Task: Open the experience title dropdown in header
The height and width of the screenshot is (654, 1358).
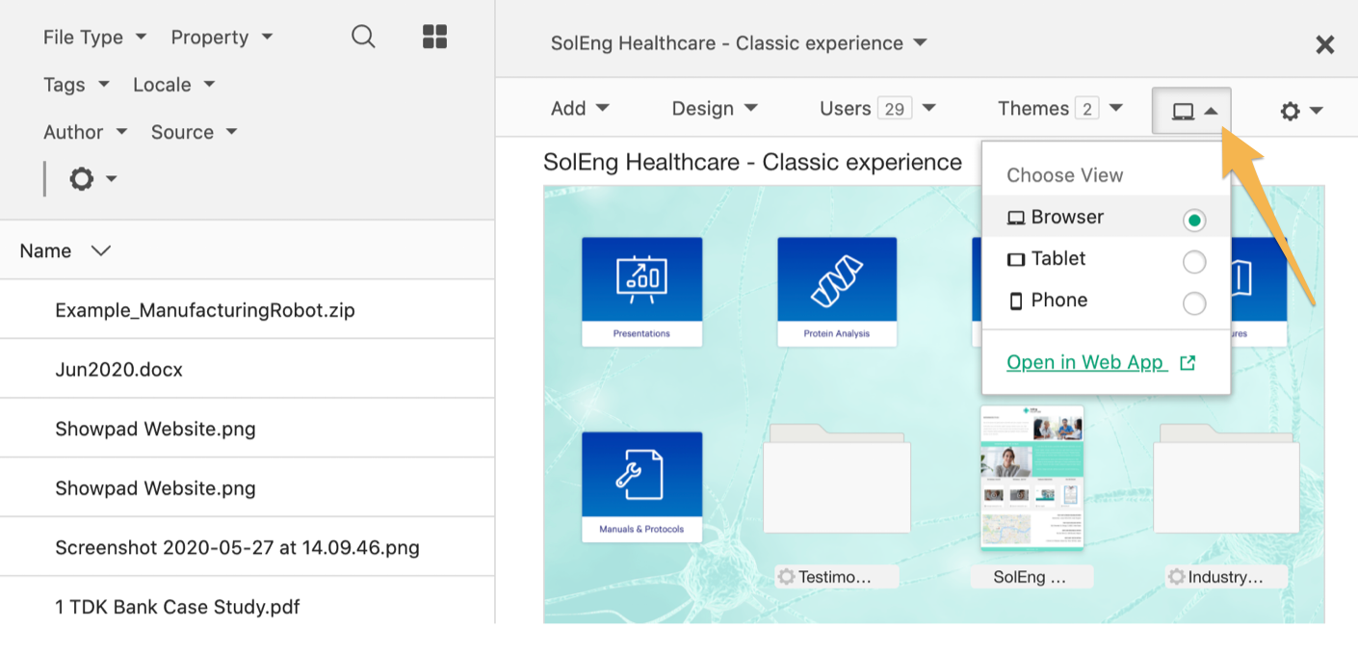Action: coord(739,43)
